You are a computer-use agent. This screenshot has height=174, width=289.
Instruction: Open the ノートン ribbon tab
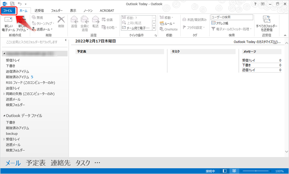[x=88, y=11]
